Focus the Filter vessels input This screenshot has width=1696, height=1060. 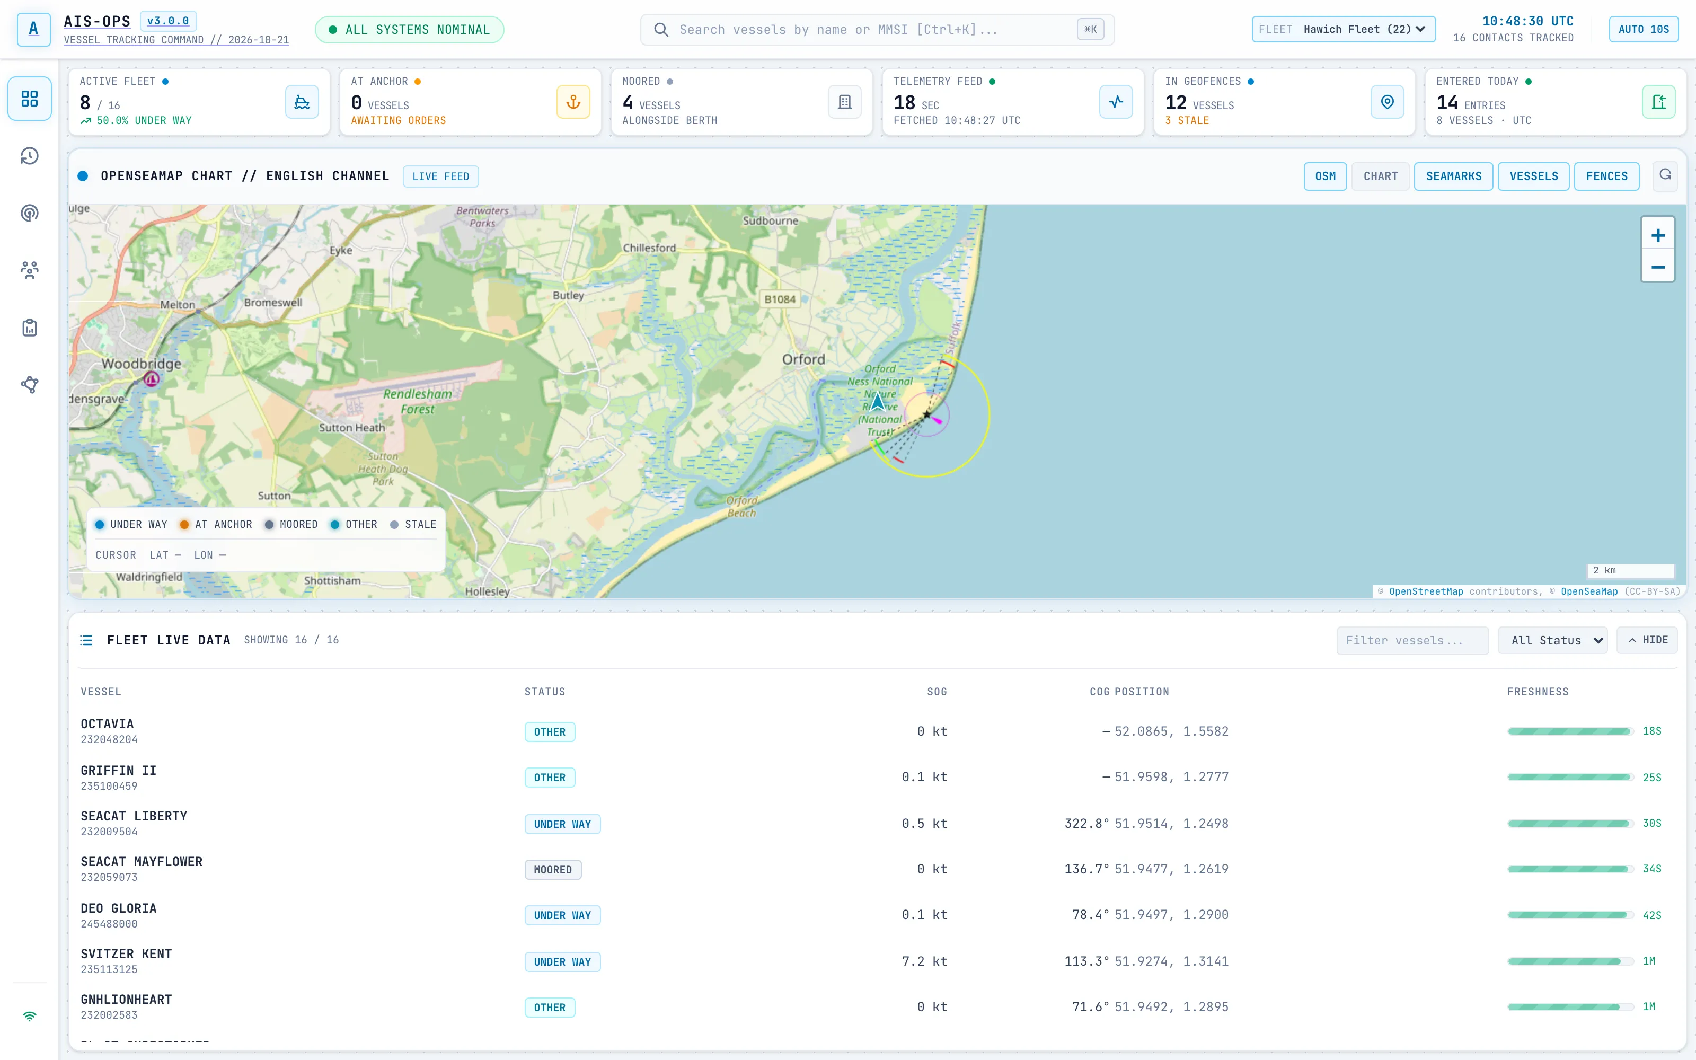pos(1412,640)
